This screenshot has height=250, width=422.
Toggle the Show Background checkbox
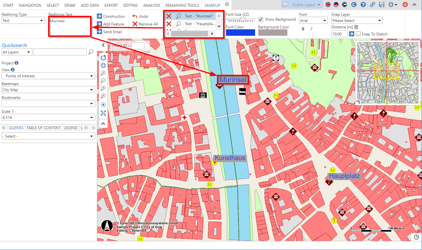tap(261, 19)
